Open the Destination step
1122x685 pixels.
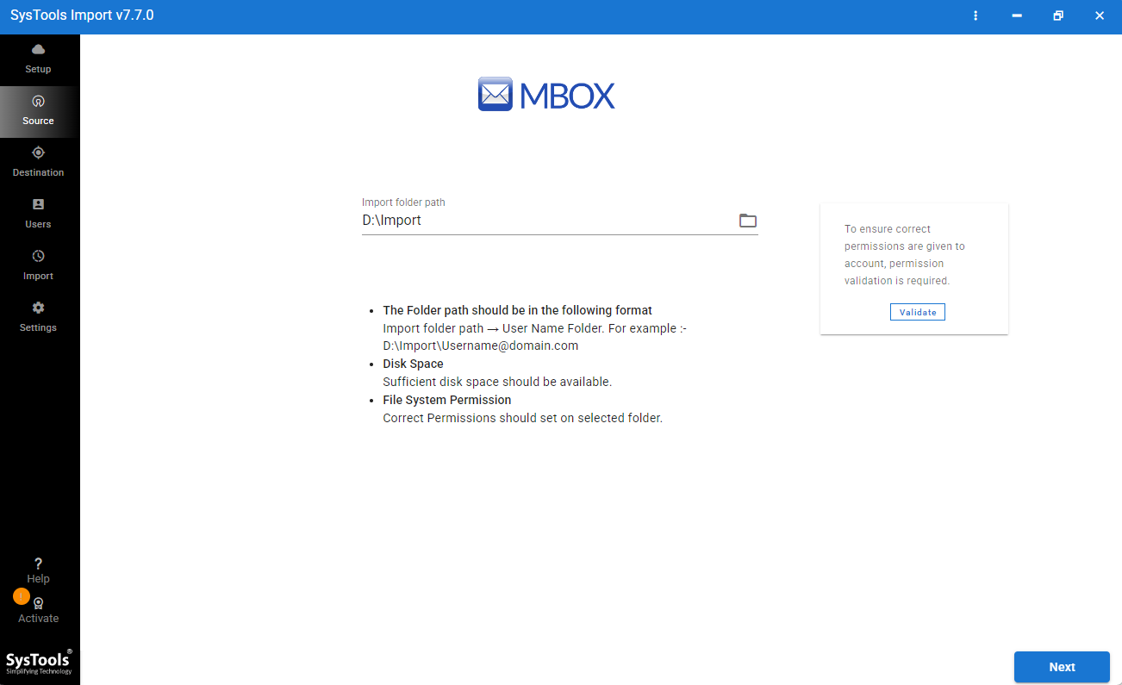point(38,162)
